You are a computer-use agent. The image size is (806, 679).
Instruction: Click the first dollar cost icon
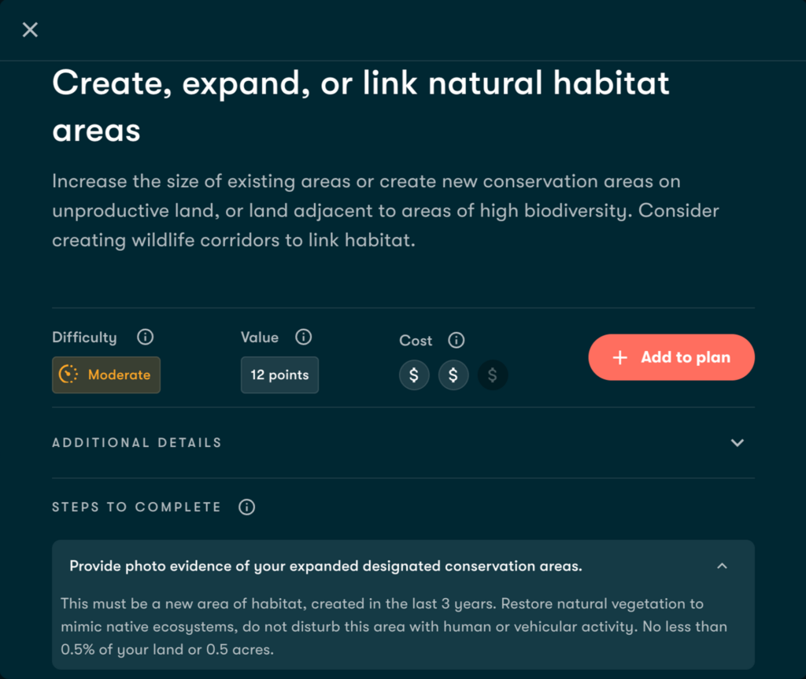point(414,375)
